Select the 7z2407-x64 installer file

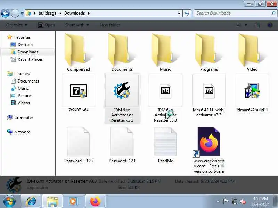[79, 93]
